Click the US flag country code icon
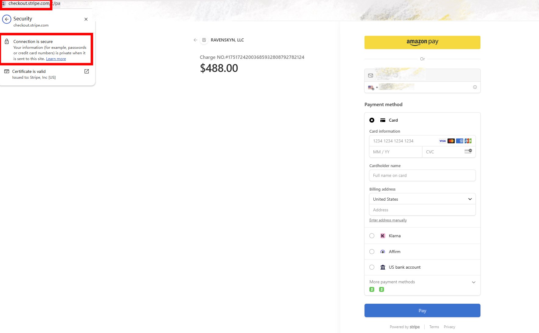Viewport: 539px width, 333px height. click(x=371, y=88)
